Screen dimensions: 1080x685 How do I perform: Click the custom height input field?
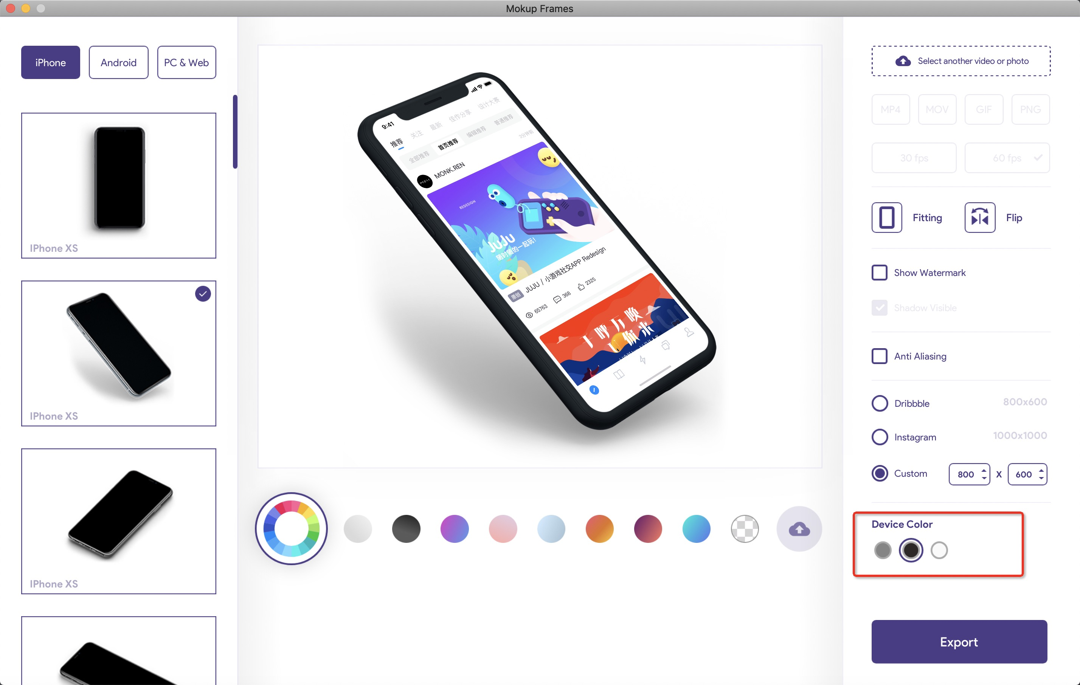pyautogui.click(x=1027, y=474)
